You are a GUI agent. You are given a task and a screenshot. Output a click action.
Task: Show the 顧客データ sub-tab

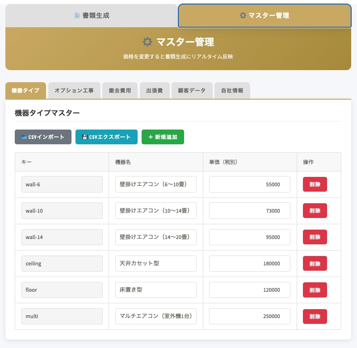click(192, 91)
